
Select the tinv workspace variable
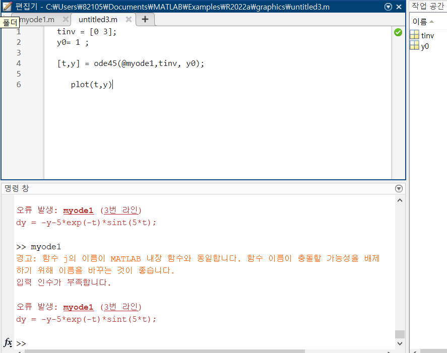tap(427, 35)
